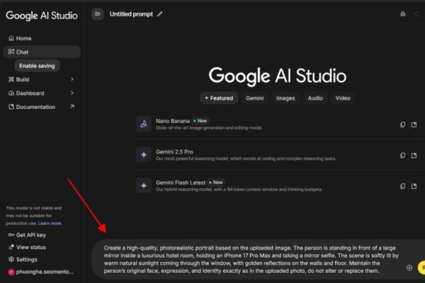Screen dimensions: 425x283
Task: Expand the Dashboard section in sidebar
Action: click(x=72, y=93)
